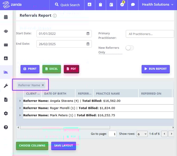The image size is (177, 156).
Task: Open the Health Solutions account menu
Action: [157, 5]
